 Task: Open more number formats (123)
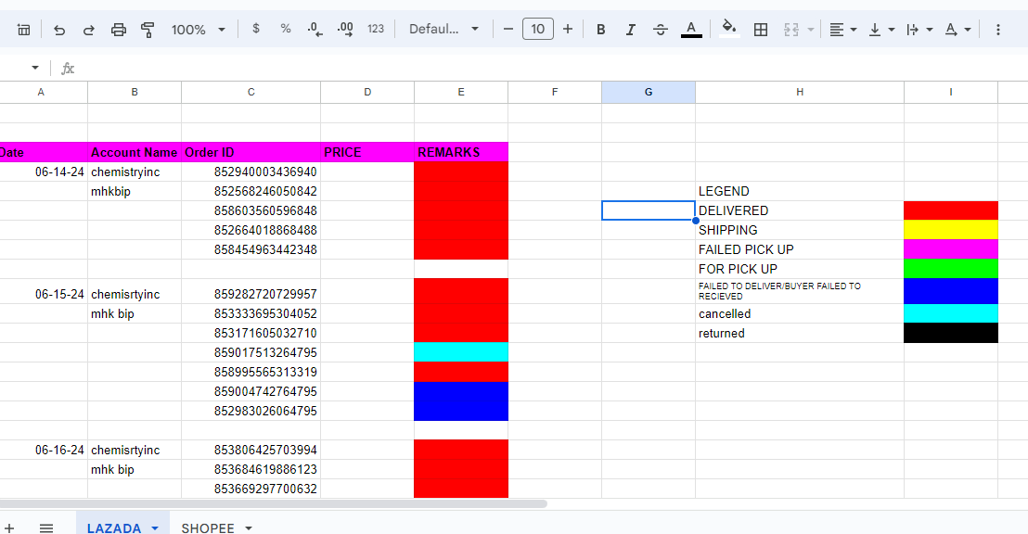(376, 29)
